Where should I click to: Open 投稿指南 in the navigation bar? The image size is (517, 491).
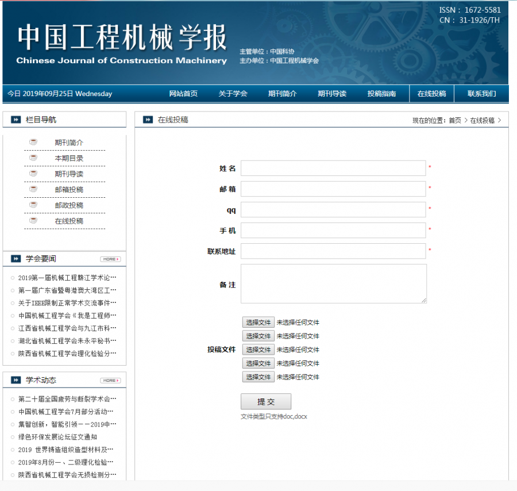pyautogui.click(x=381, y=94)
